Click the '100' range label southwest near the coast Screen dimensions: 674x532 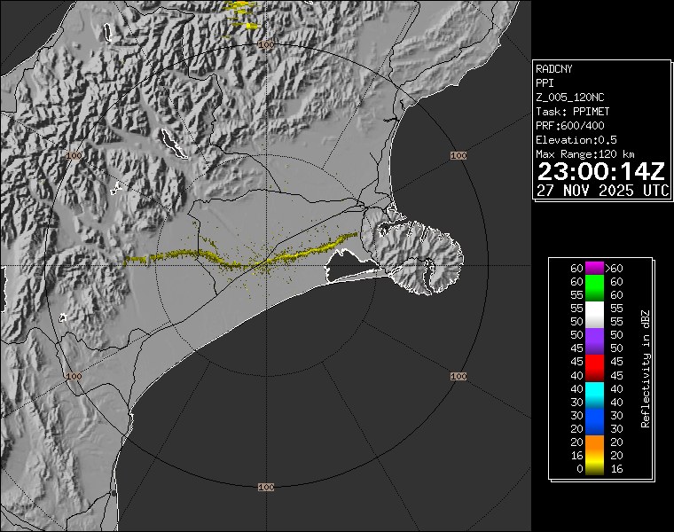tap(74, 376)
